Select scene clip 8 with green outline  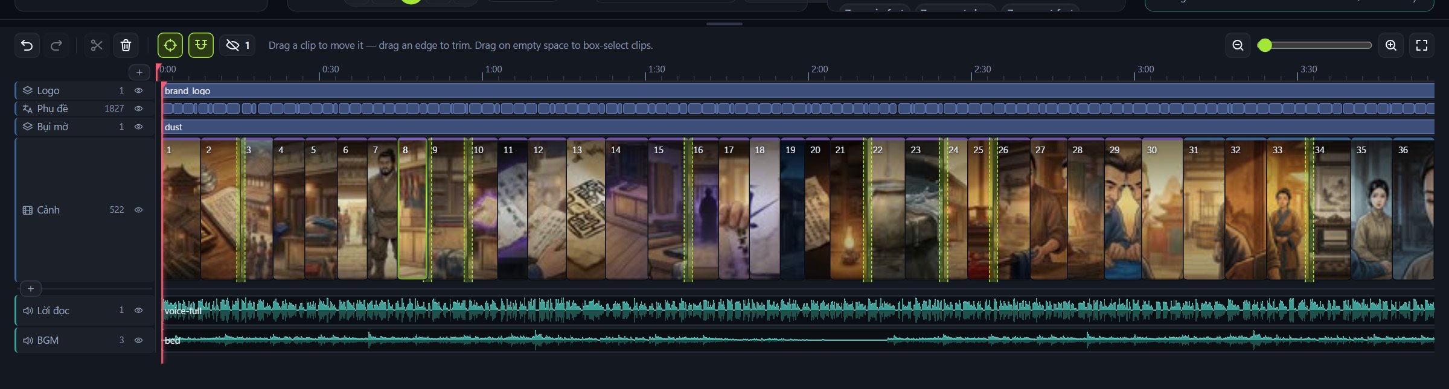(x=412, y=209)
